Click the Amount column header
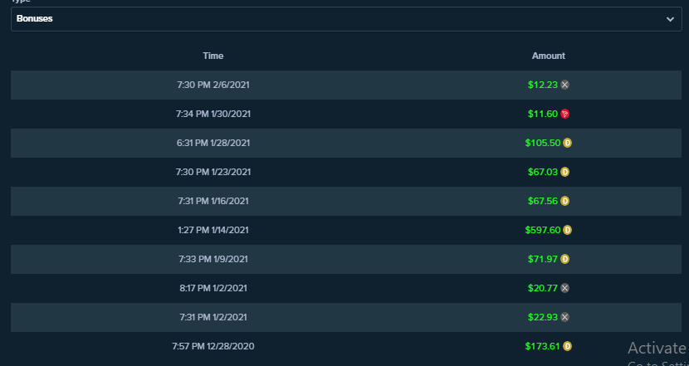This screenshot has width=689, height=366. coord(549,56)
